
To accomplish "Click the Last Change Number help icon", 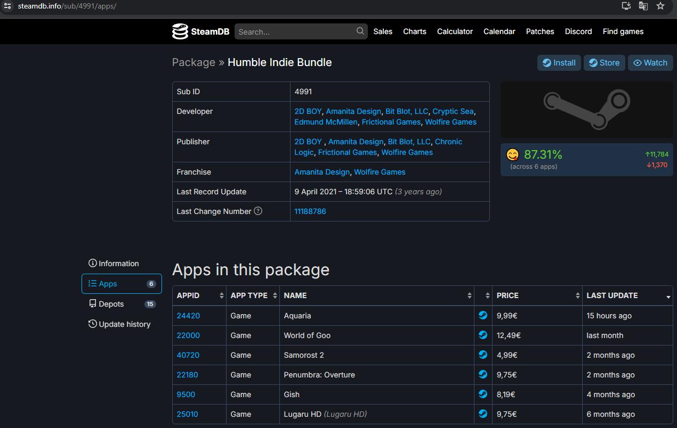I will tap(258, 211).
